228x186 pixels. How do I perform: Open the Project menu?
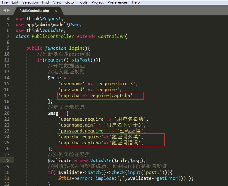[98, 2]
